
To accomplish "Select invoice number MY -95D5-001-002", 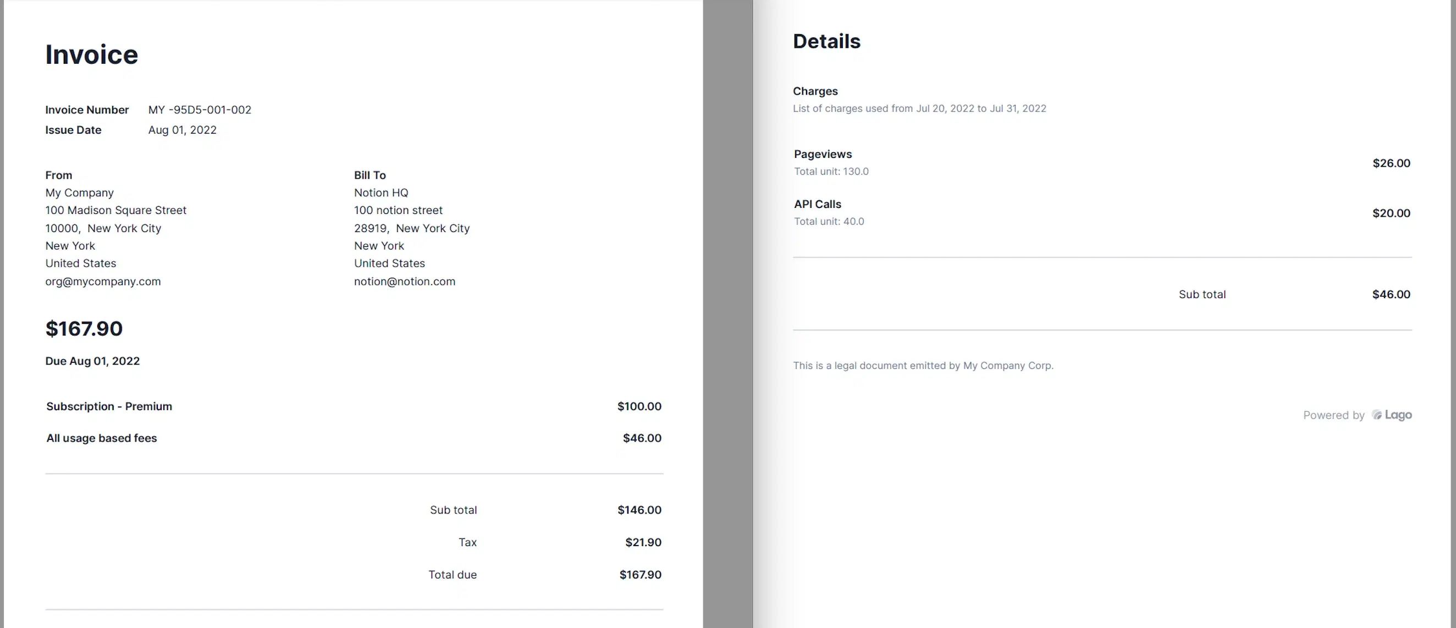I will pyautogui.click(x=200, y=109).
